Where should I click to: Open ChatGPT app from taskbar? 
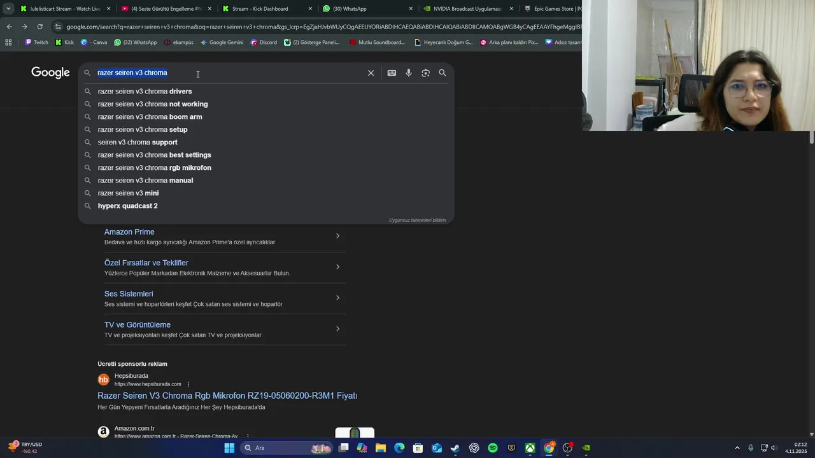pos(474,448)
